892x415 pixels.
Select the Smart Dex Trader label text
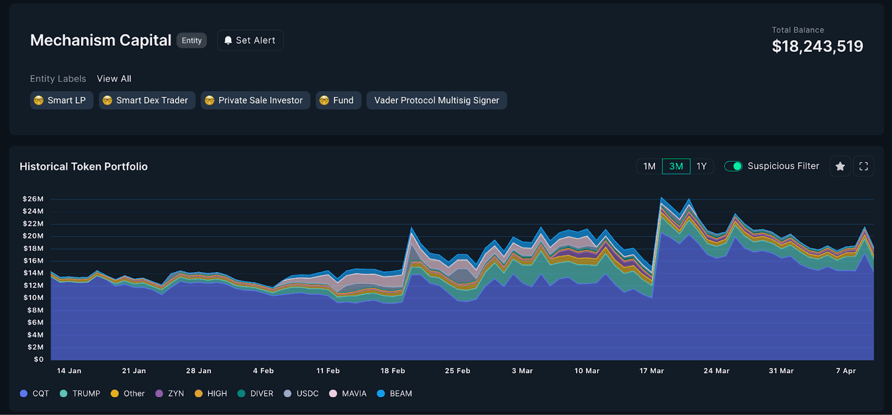(152, 101)
